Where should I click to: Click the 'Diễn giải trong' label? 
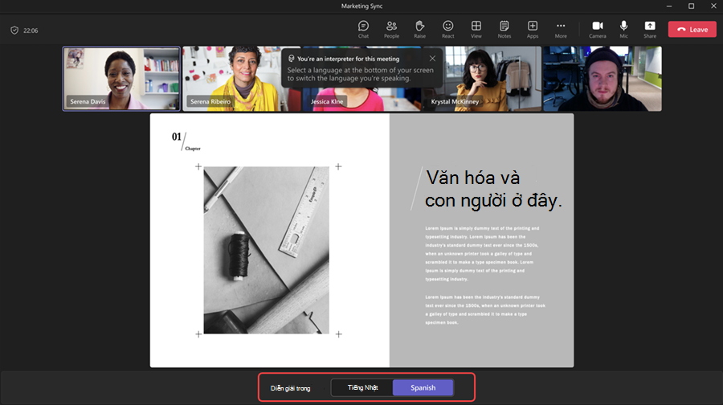tap(291, 388)
